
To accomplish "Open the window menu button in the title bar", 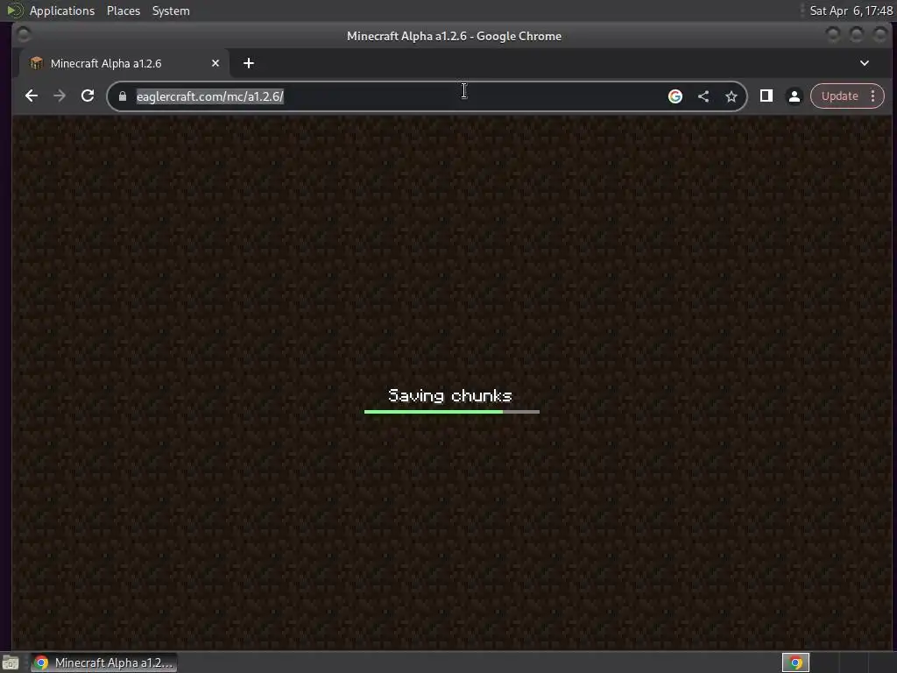I will click(x=24, y=35).
